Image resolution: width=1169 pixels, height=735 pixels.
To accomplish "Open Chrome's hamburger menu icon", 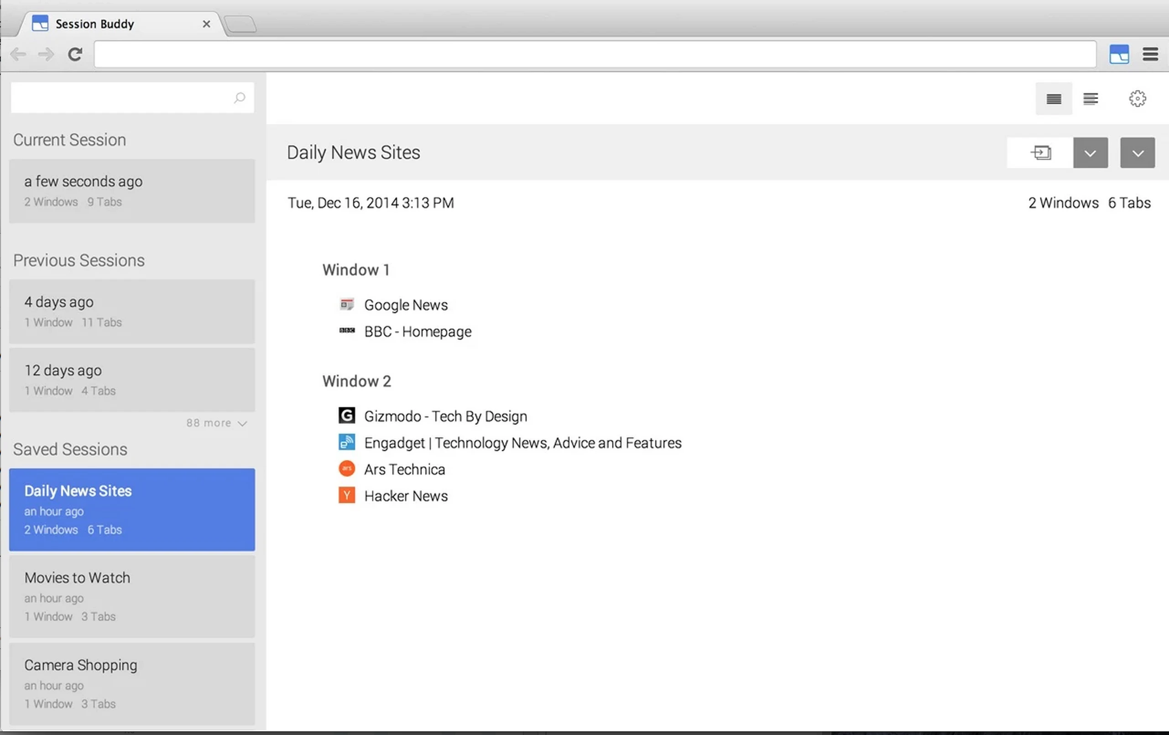I will pos(1150,54).
